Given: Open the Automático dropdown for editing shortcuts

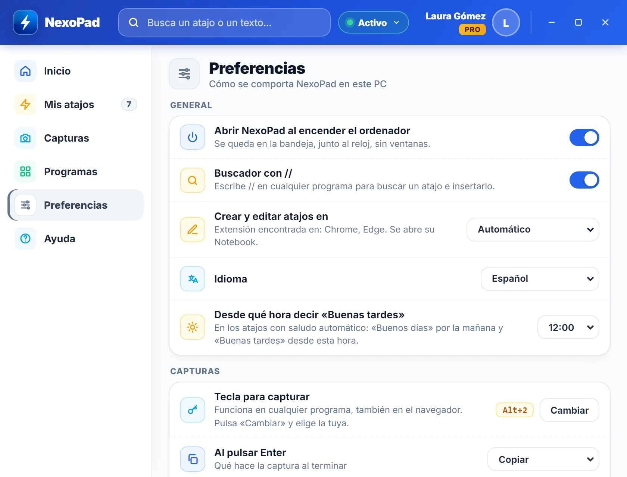Looking at the screenshot, I should [533, 230].
